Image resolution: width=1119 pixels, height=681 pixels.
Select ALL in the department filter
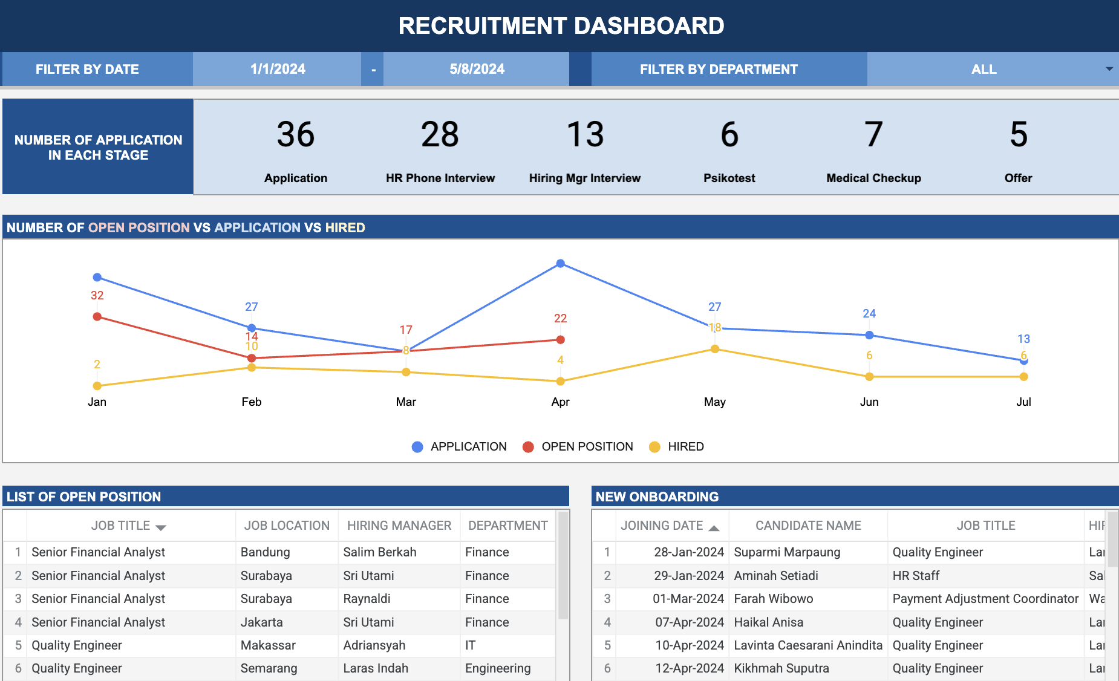(984, 69)
